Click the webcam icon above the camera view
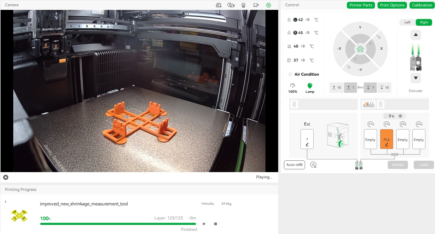This screenshot has width=435, height=234. click(x=243, y=5)
